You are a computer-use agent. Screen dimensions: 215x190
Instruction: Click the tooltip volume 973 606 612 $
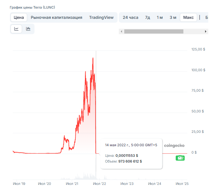tap(130, 161)
